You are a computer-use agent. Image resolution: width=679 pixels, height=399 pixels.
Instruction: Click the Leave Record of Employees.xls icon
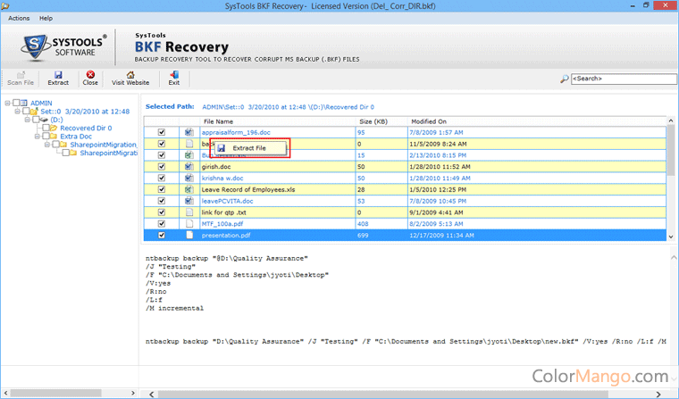coord(189,189)
